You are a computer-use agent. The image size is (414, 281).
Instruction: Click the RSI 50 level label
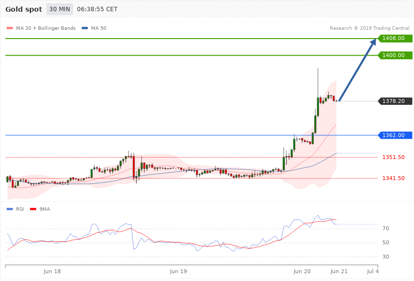click(386, 242)
